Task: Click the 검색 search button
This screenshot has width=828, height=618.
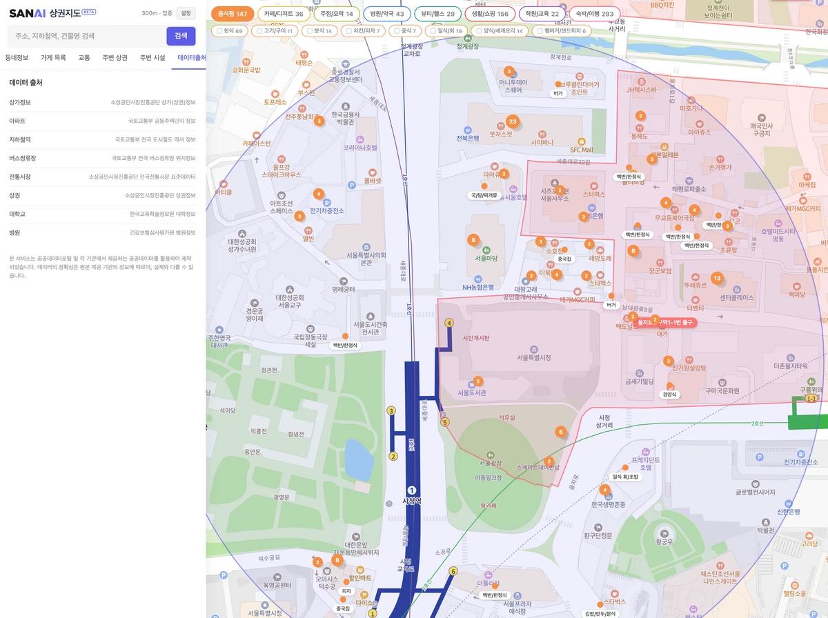Action: [x=181, y=36]
